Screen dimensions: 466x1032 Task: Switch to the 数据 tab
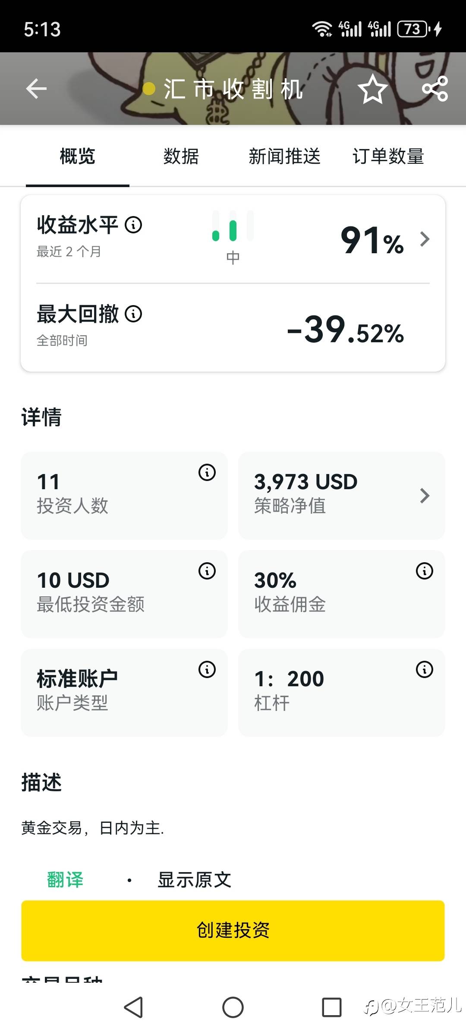tap(181, 156)
